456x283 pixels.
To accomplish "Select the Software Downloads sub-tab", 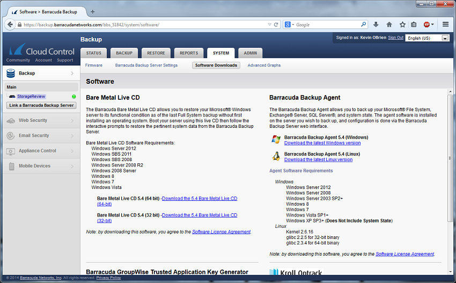I will coord(216,65).
